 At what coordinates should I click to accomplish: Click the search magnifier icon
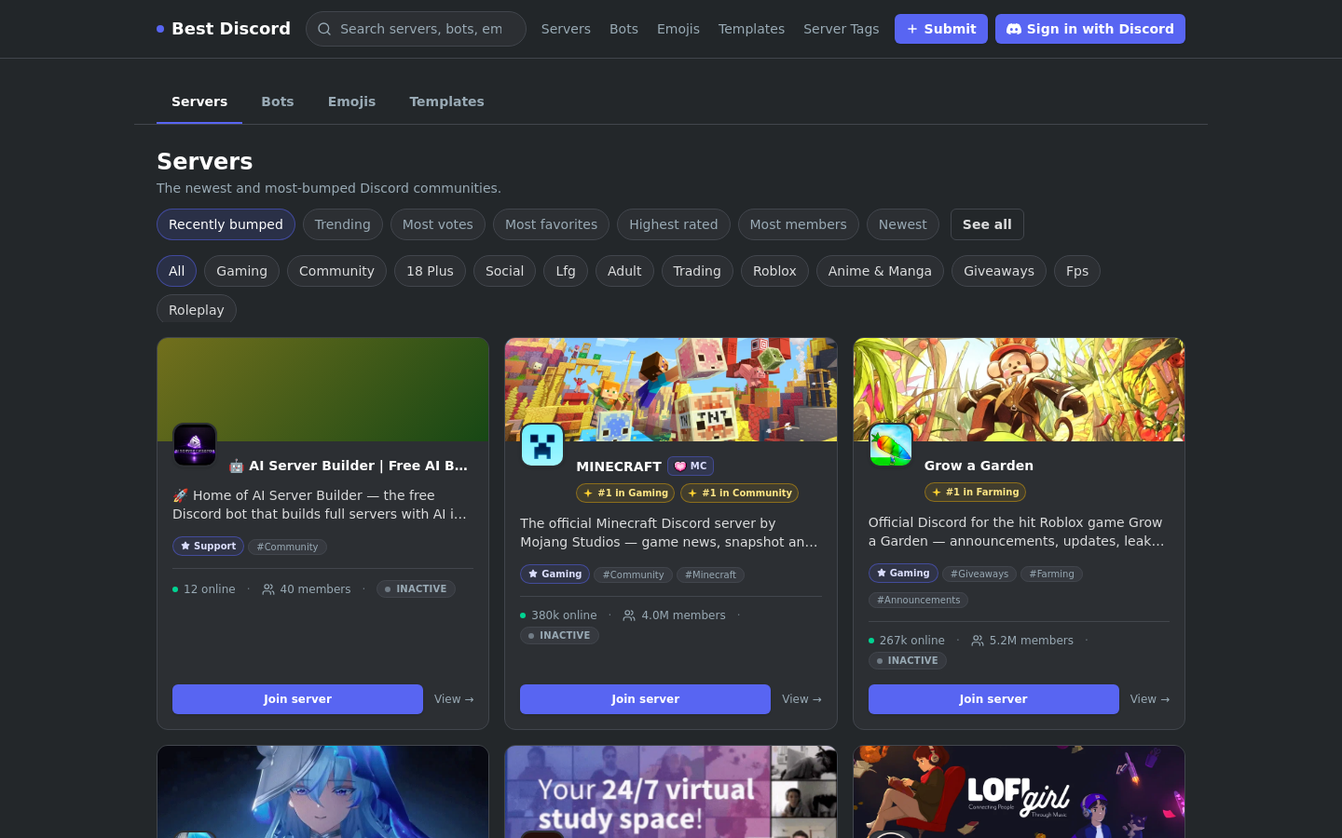click(x=324, y=29)
